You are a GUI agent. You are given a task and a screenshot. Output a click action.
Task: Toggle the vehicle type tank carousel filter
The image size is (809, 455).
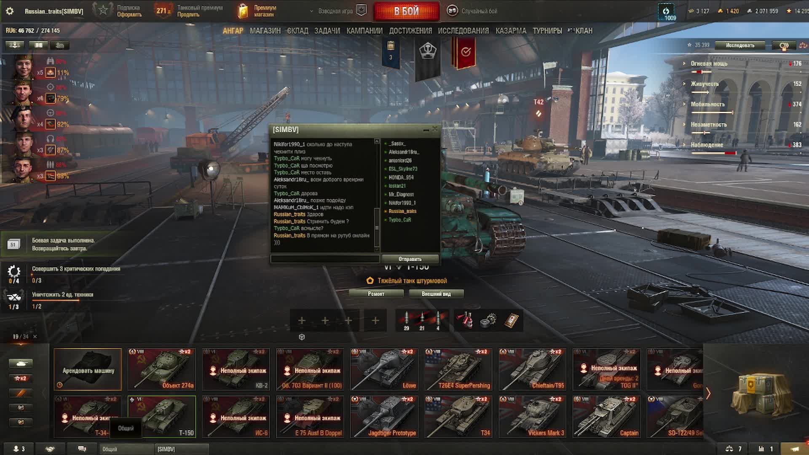coord(20,363)
